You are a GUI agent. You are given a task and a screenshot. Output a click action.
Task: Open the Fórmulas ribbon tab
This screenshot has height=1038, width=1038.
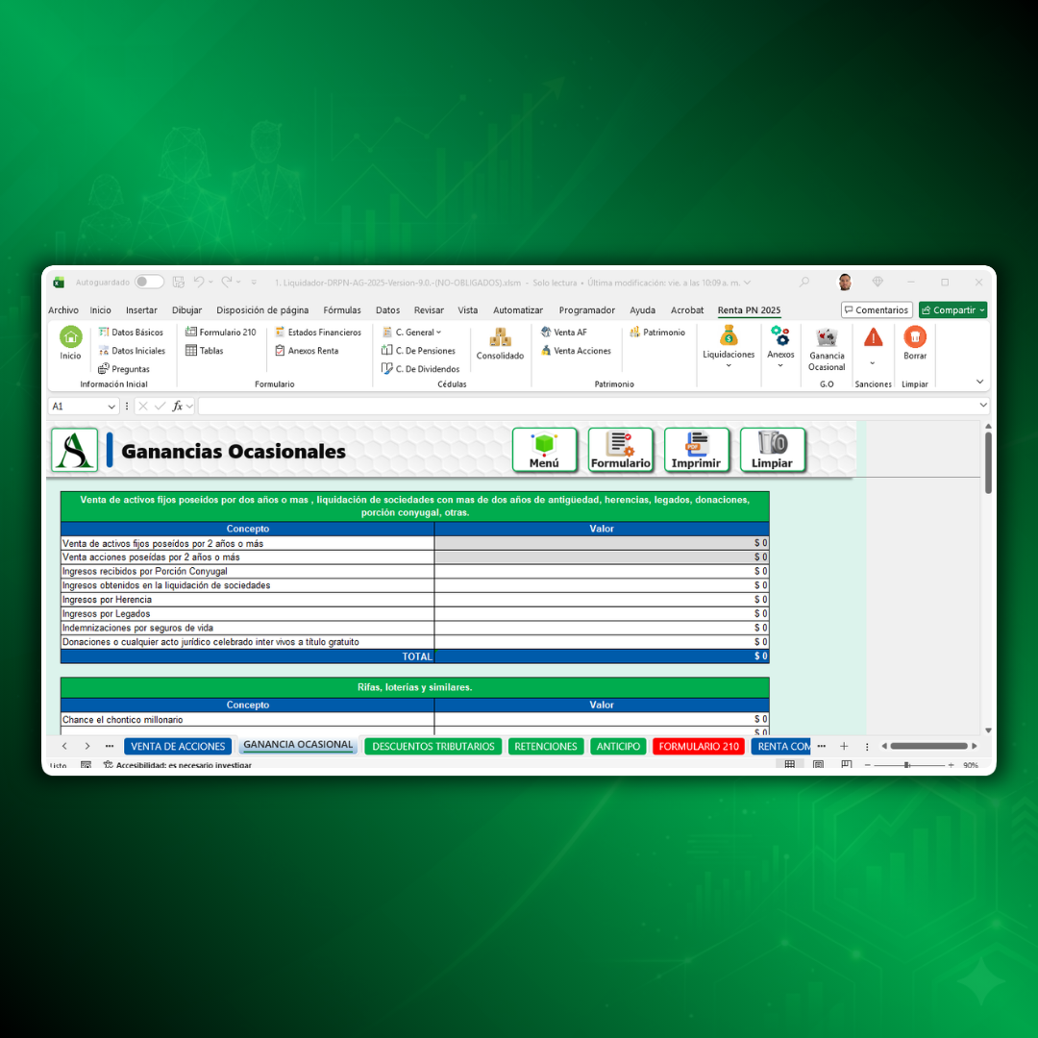[342, 310]
